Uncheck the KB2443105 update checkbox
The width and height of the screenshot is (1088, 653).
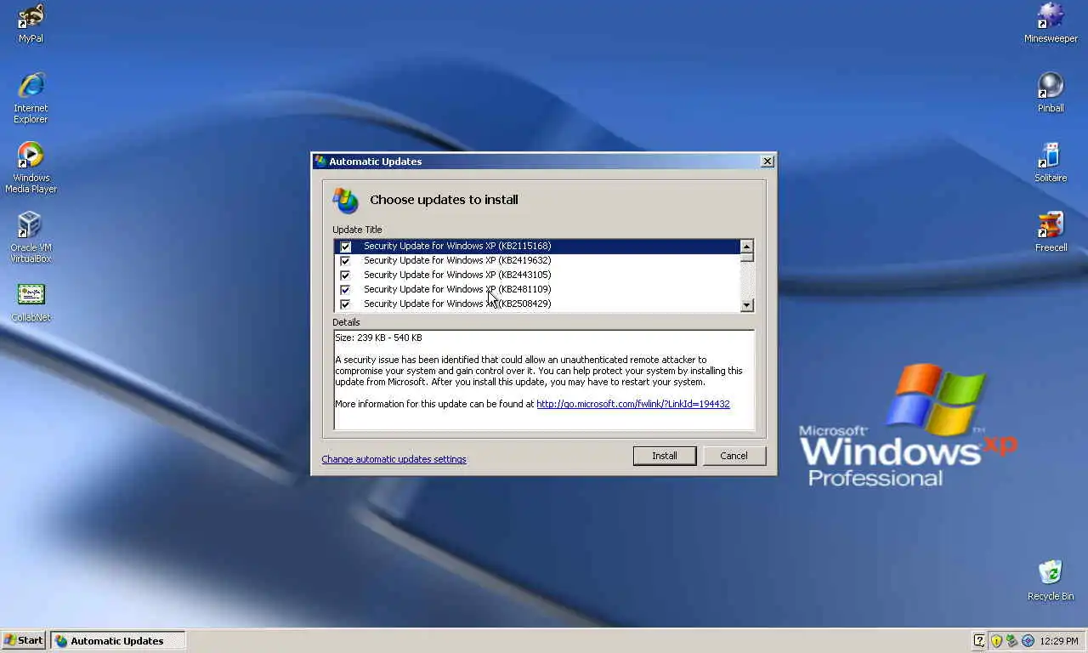(345, 275)
